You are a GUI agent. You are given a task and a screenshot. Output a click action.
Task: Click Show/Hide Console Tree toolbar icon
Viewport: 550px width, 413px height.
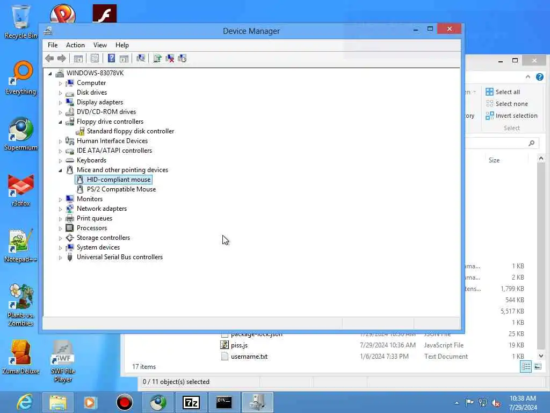pyautogui.click(x=78, y=58)
